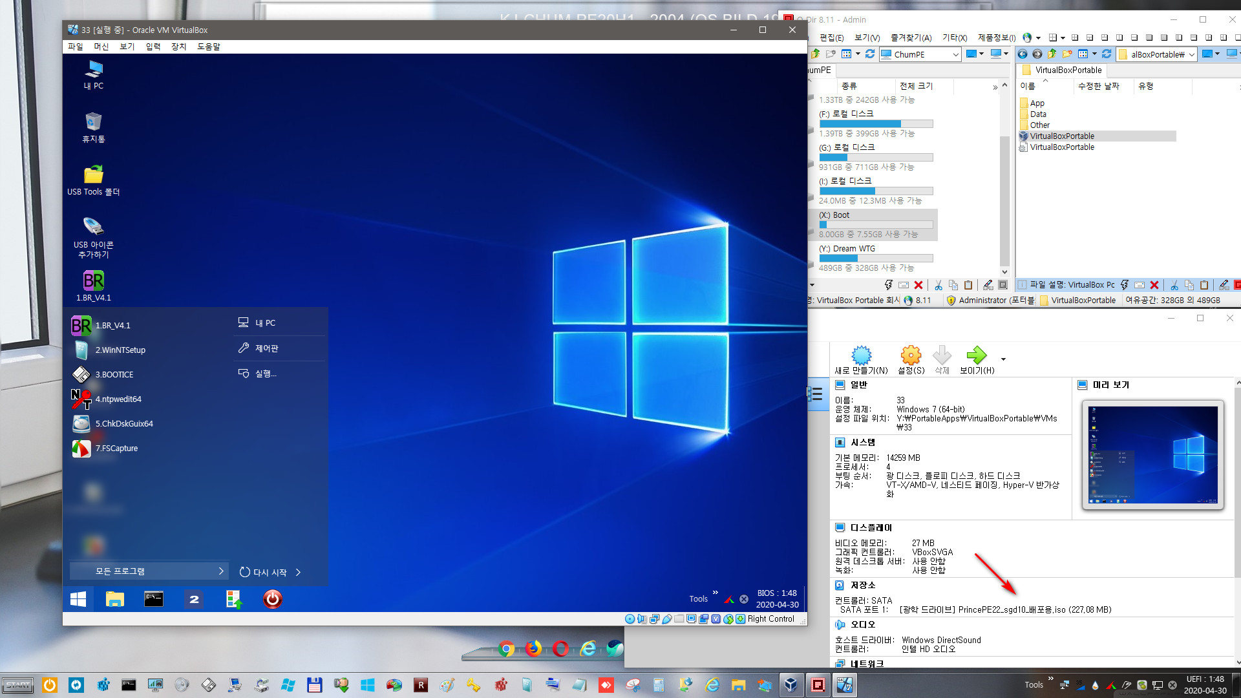
Task: Click the USB status icon in VM status bar
Action: [667, 619]
